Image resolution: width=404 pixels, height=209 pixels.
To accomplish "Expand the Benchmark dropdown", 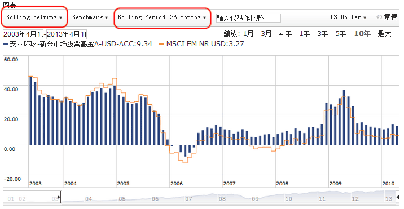I will click(x=90, y=17).
